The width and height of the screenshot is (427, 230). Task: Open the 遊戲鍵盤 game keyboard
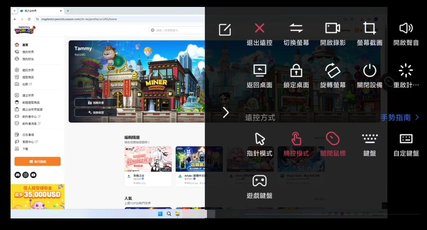pyautogui.click(x=260, y=181)
